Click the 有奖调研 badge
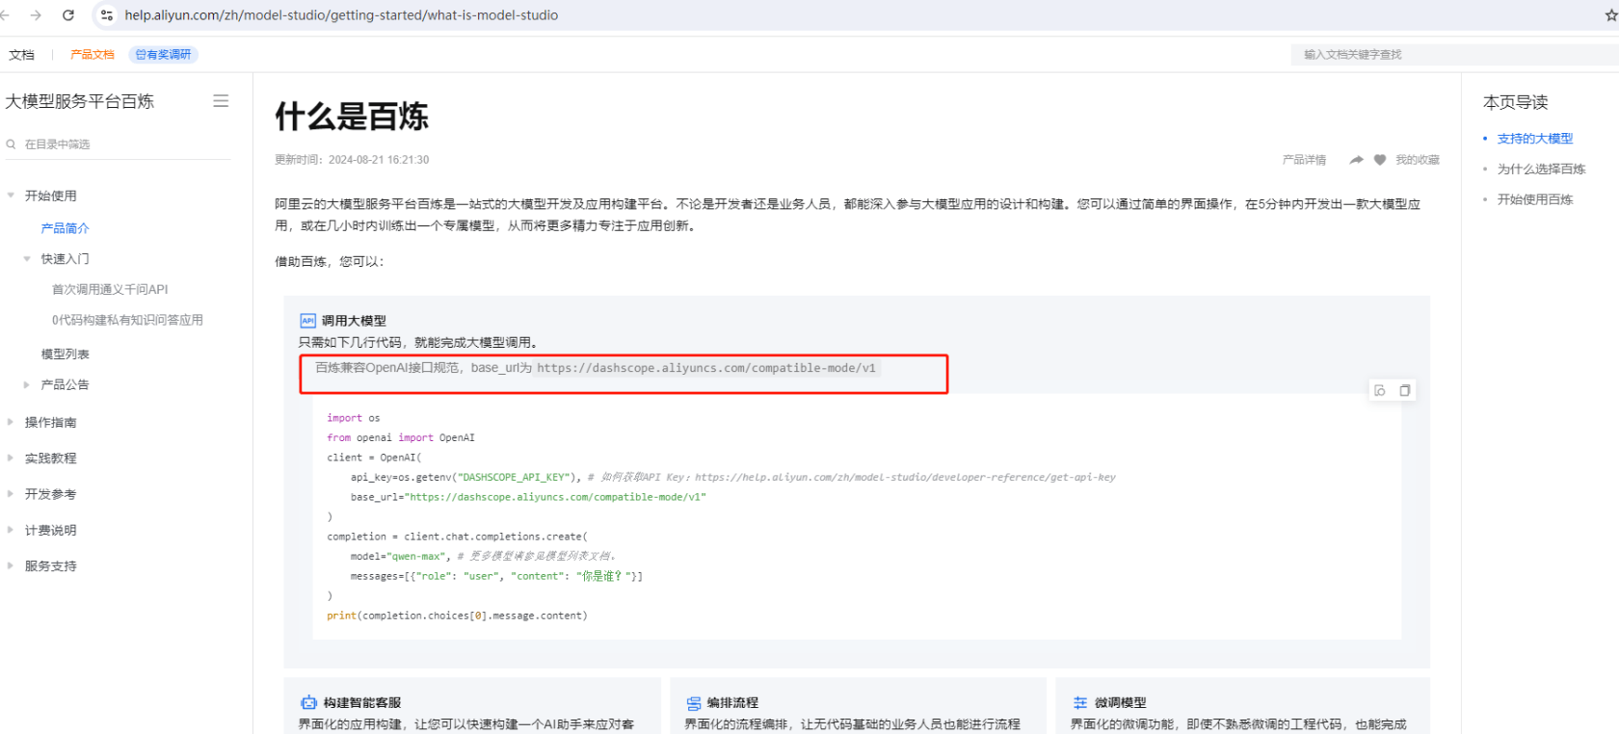The height and width of the screenshot is (734, 1619). (164, 55)
